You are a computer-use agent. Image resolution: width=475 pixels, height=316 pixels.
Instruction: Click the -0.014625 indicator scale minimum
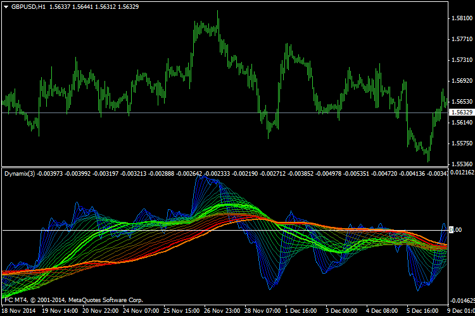tap(462, 301)
